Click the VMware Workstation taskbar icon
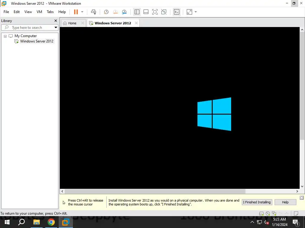 (x=66, y=222)
